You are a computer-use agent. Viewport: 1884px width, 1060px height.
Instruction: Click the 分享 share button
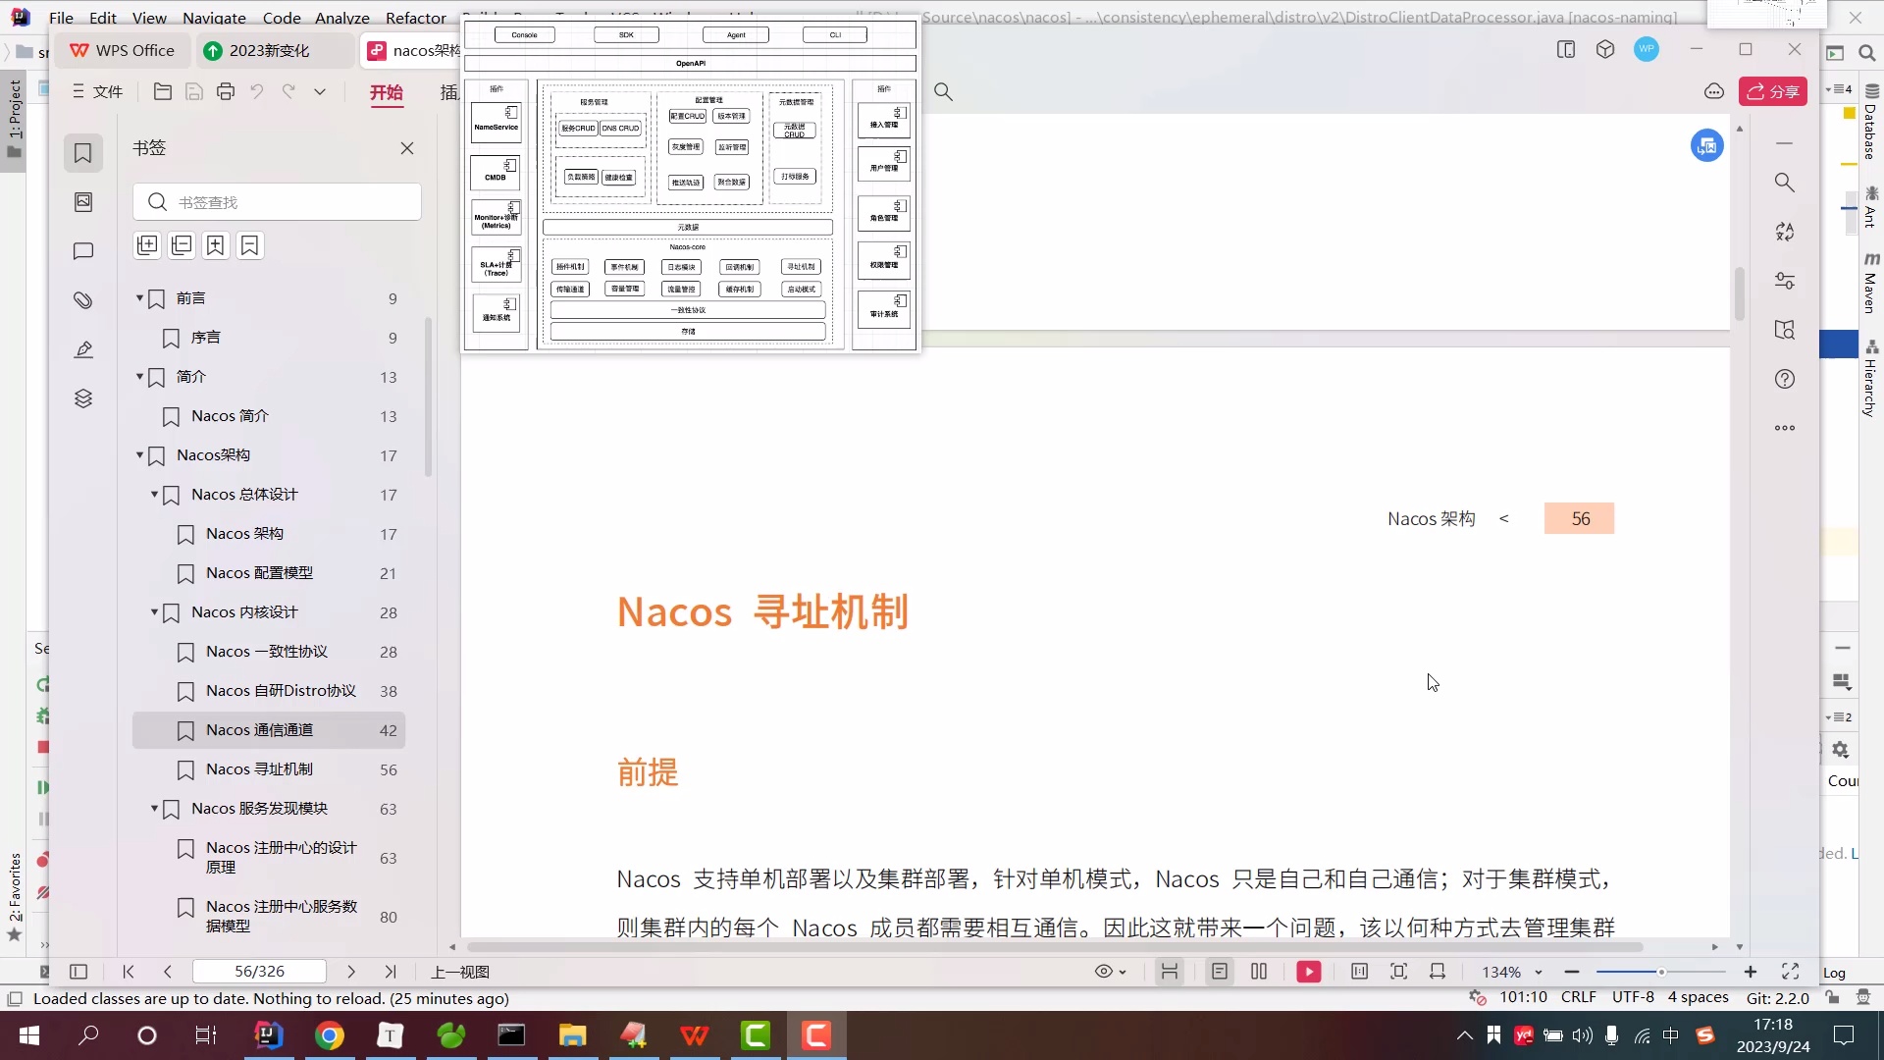(x=1774, y=91)
